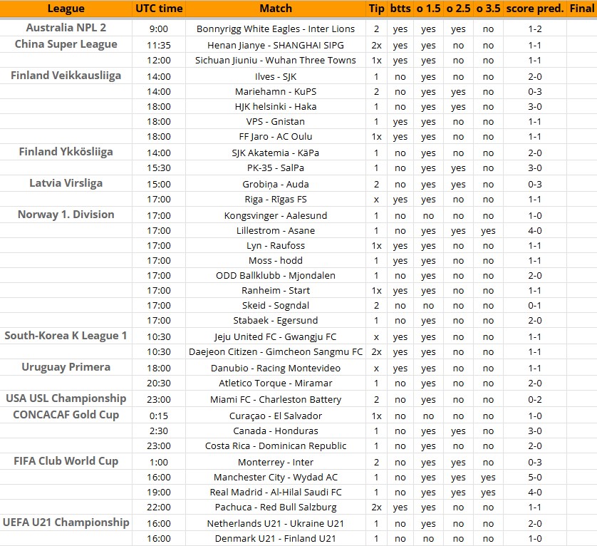Click the League column header

click(66, 9)
